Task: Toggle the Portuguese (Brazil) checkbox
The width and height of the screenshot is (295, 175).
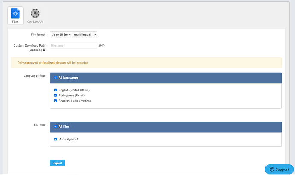Action: [x=56, y=95]
